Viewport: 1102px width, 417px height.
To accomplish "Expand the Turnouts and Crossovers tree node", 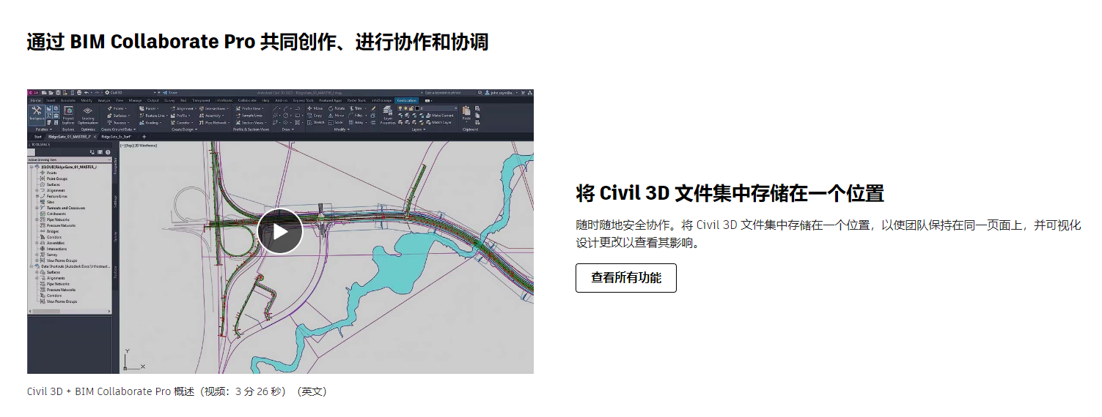I will [37, 208].
